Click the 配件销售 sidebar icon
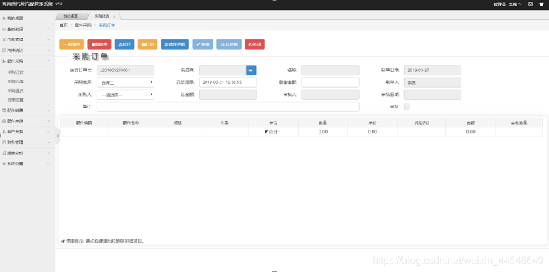The width and height of the screenshot is (549, 272). [x=4, y=110]
